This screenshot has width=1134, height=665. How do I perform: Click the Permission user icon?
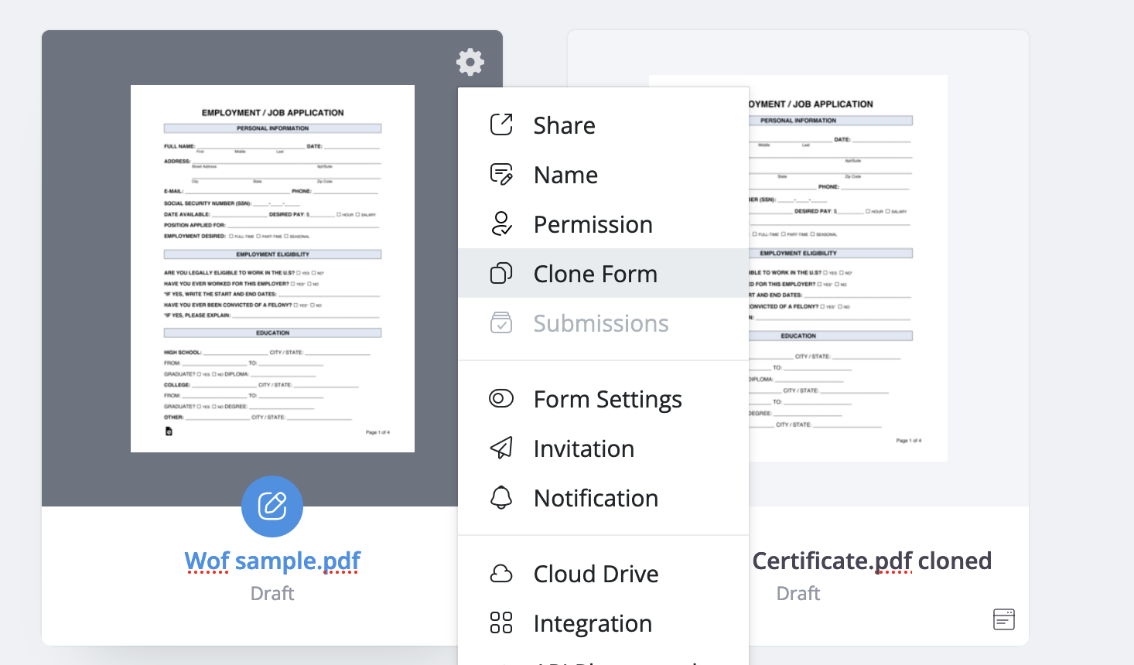501,224
